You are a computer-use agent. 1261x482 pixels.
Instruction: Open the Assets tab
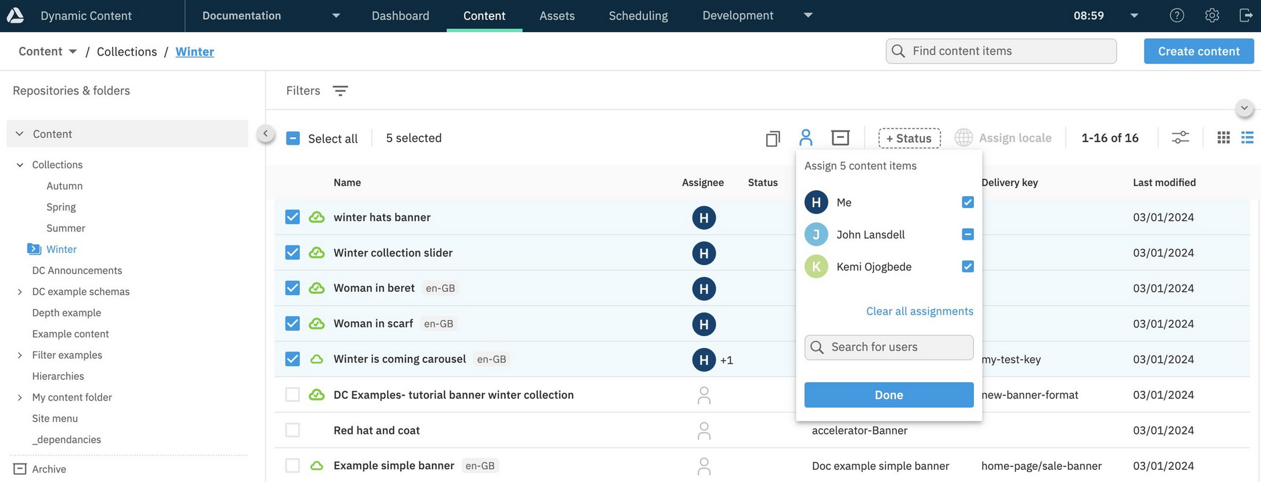point(557,15)
